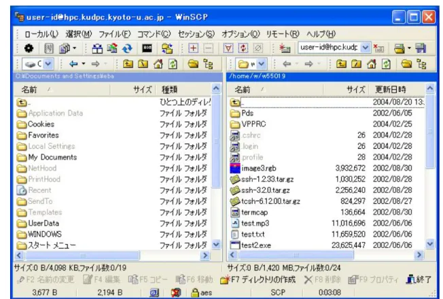Go back in the local panel
The image size is (443, 299).
point(73,64)
